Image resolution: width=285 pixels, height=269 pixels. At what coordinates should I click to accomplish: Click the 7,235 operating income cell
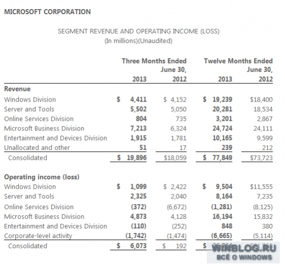(x=265, y=196)
